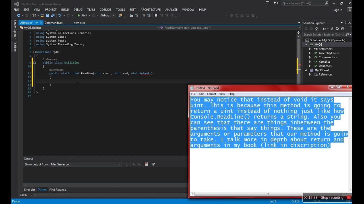Viewport: 364px width, 204px height.
Task: Click the Sign in link
Action: pos(338,10)
